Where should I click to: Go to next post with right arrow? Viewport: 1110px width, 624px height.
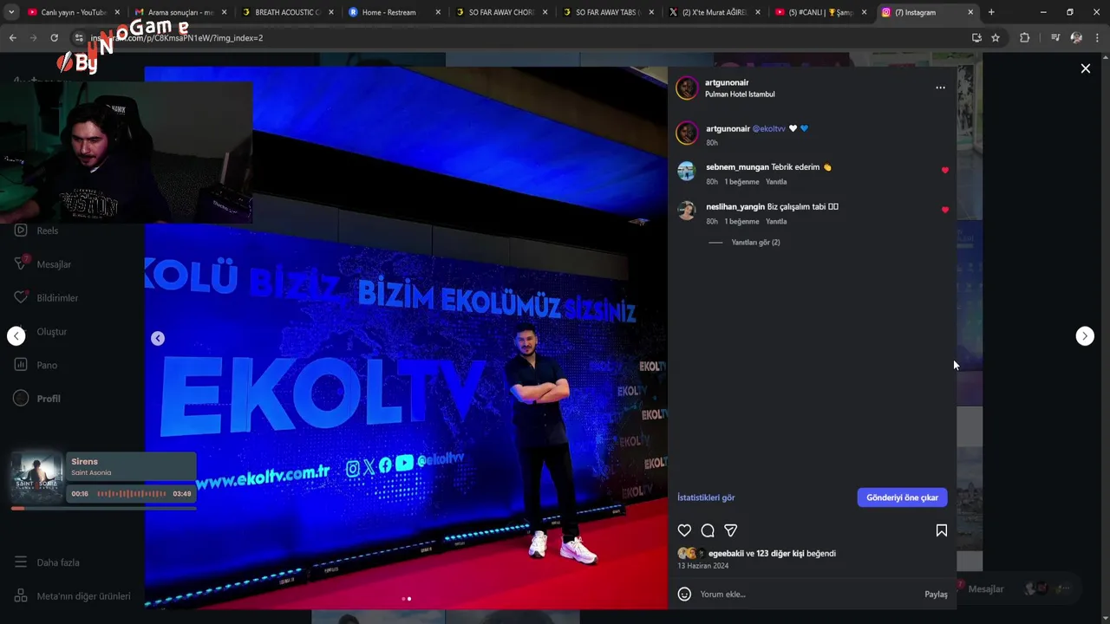1085,336
